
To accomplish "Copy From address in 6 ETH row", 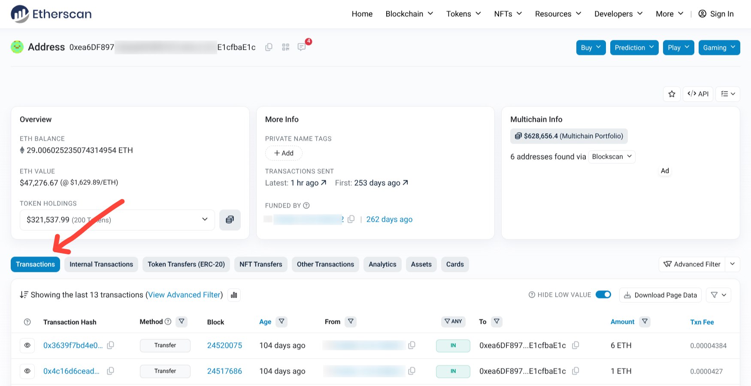I will pyautogui.click(x=412, y=345).
